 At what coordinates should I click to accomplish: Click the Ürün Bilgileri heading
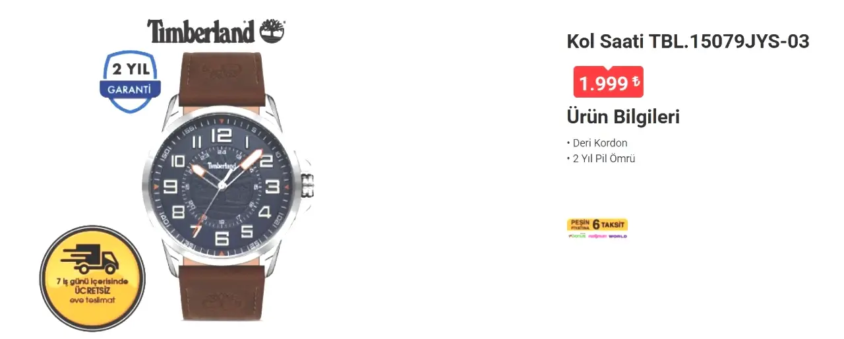pos(623,117)
